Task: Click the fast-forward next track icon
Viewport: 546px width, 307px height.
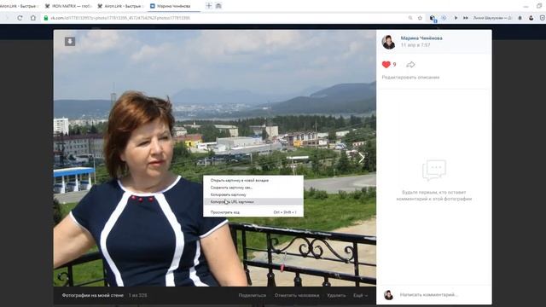Action: point(466,18)
